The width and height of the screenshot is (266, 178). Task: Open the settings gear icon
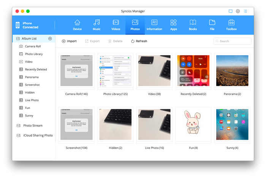238,11
